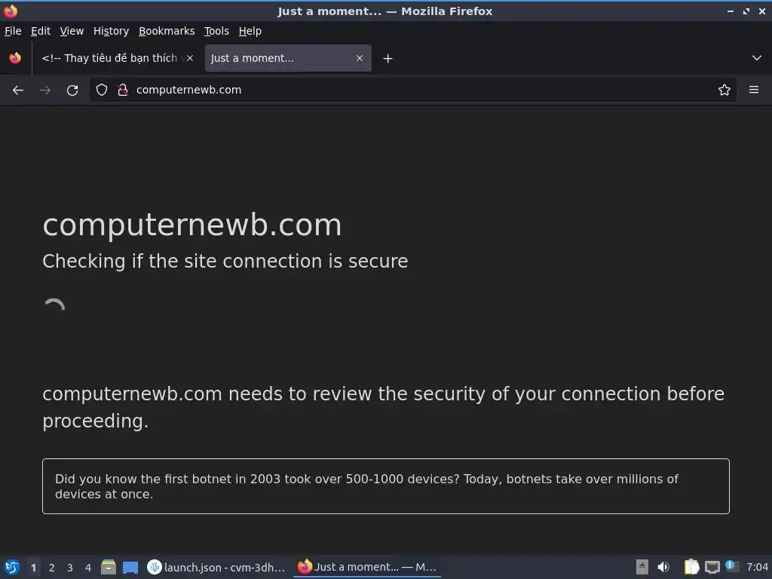Click the insecure lock icon in the address bar

click(123, 90)
